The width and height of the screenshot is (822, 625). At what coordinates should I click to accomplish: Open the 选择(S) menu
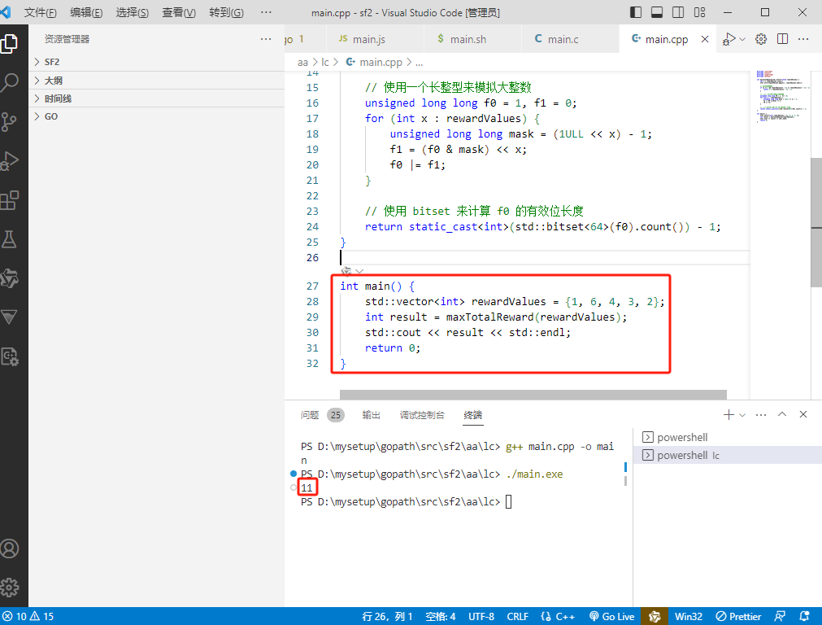pos(132,12)
